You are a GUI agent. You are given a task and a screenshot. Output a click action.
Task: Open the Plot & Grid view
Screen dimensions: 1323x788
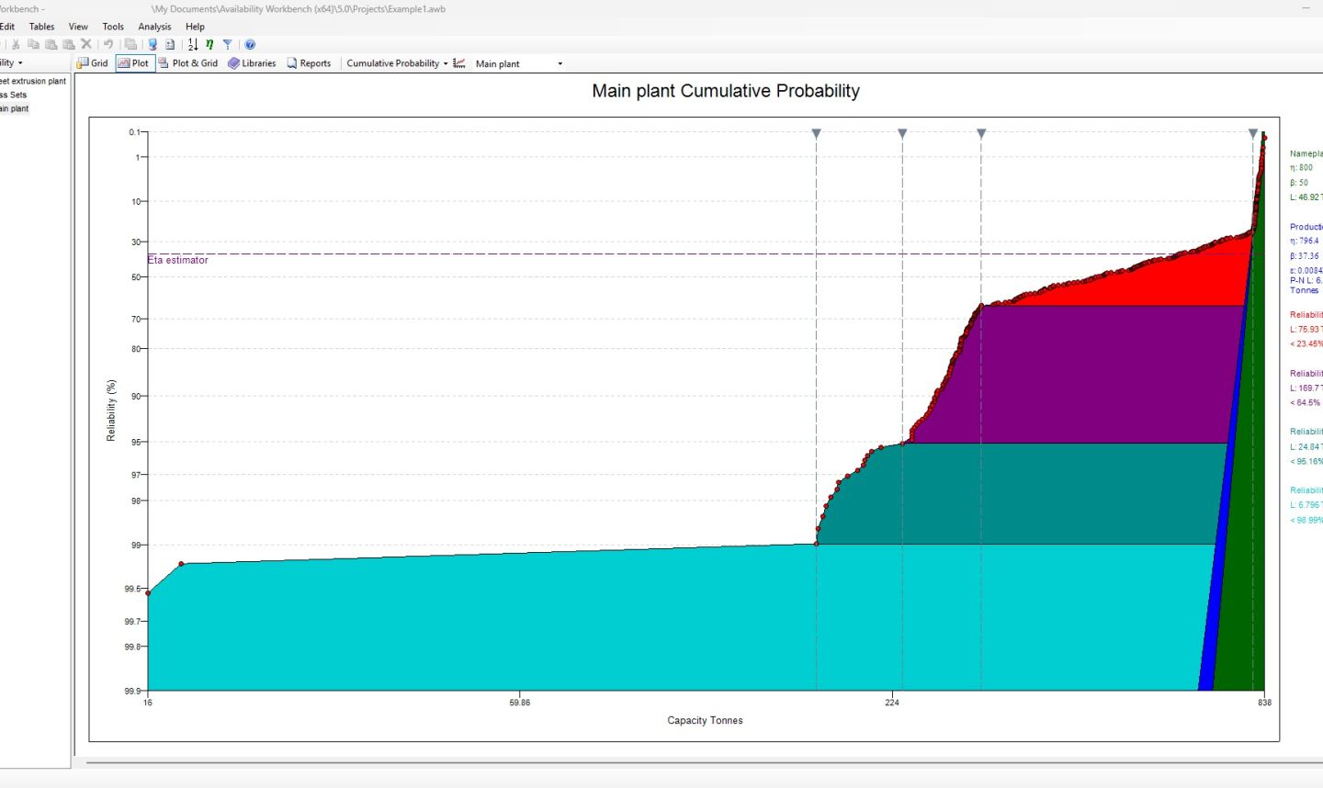[190, 62]
